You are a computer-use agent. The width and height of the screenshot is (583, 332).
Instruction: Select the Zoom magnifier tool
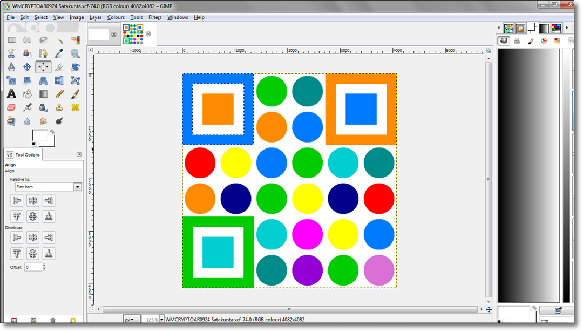[x=75, y=53]
